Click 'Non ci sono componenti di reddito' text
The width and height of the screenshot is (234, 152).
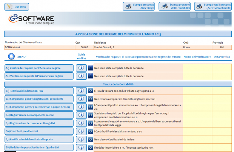[x=125, y=99]
